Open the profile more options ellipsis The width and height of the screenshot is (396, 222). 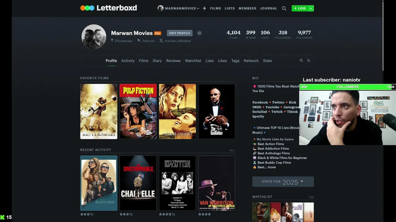[199, 33]
